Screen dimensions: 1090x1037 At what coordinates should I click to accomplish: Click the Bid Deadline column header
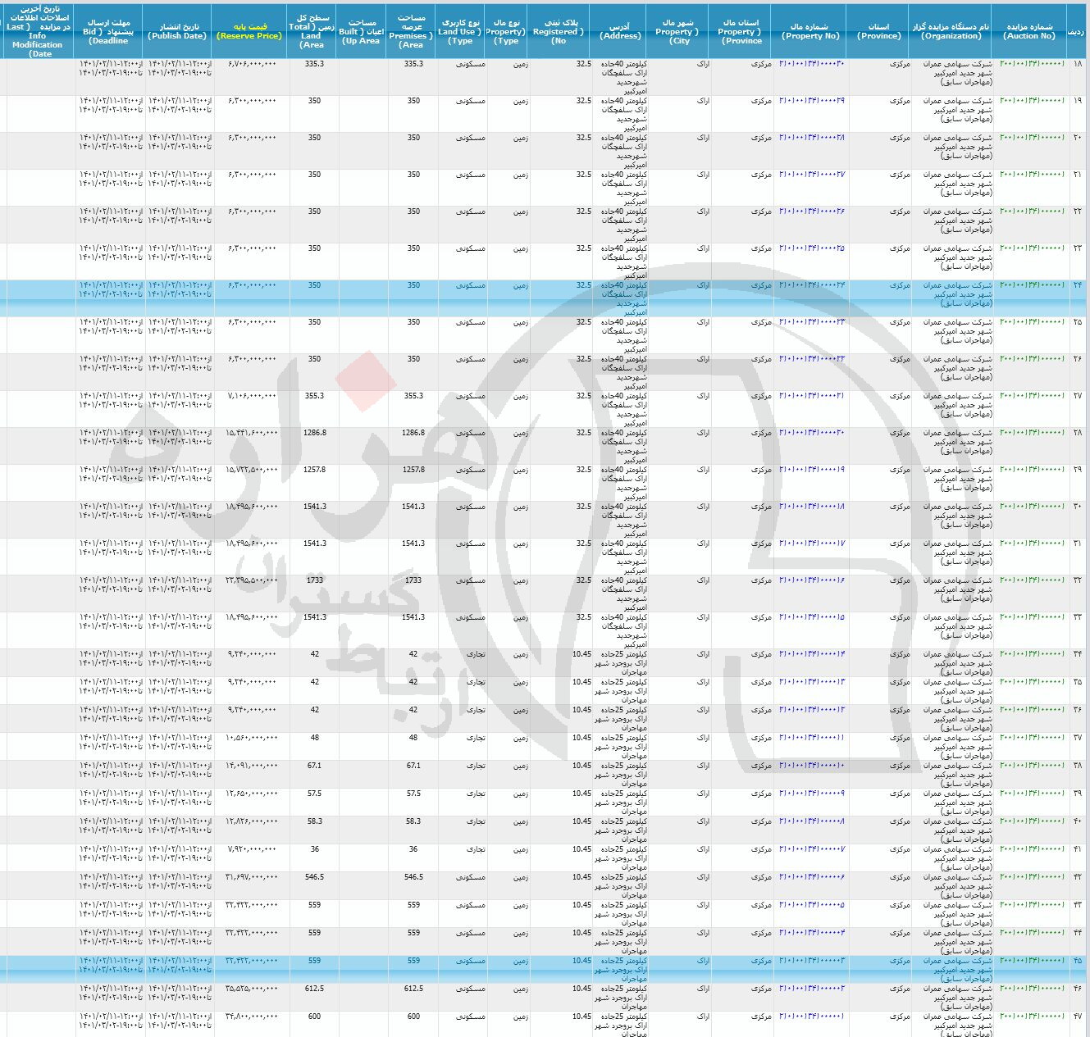click(108, 31)
